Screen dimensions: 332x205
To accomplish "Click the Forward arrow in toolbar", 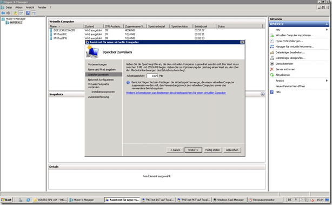I will pos(8,13).
